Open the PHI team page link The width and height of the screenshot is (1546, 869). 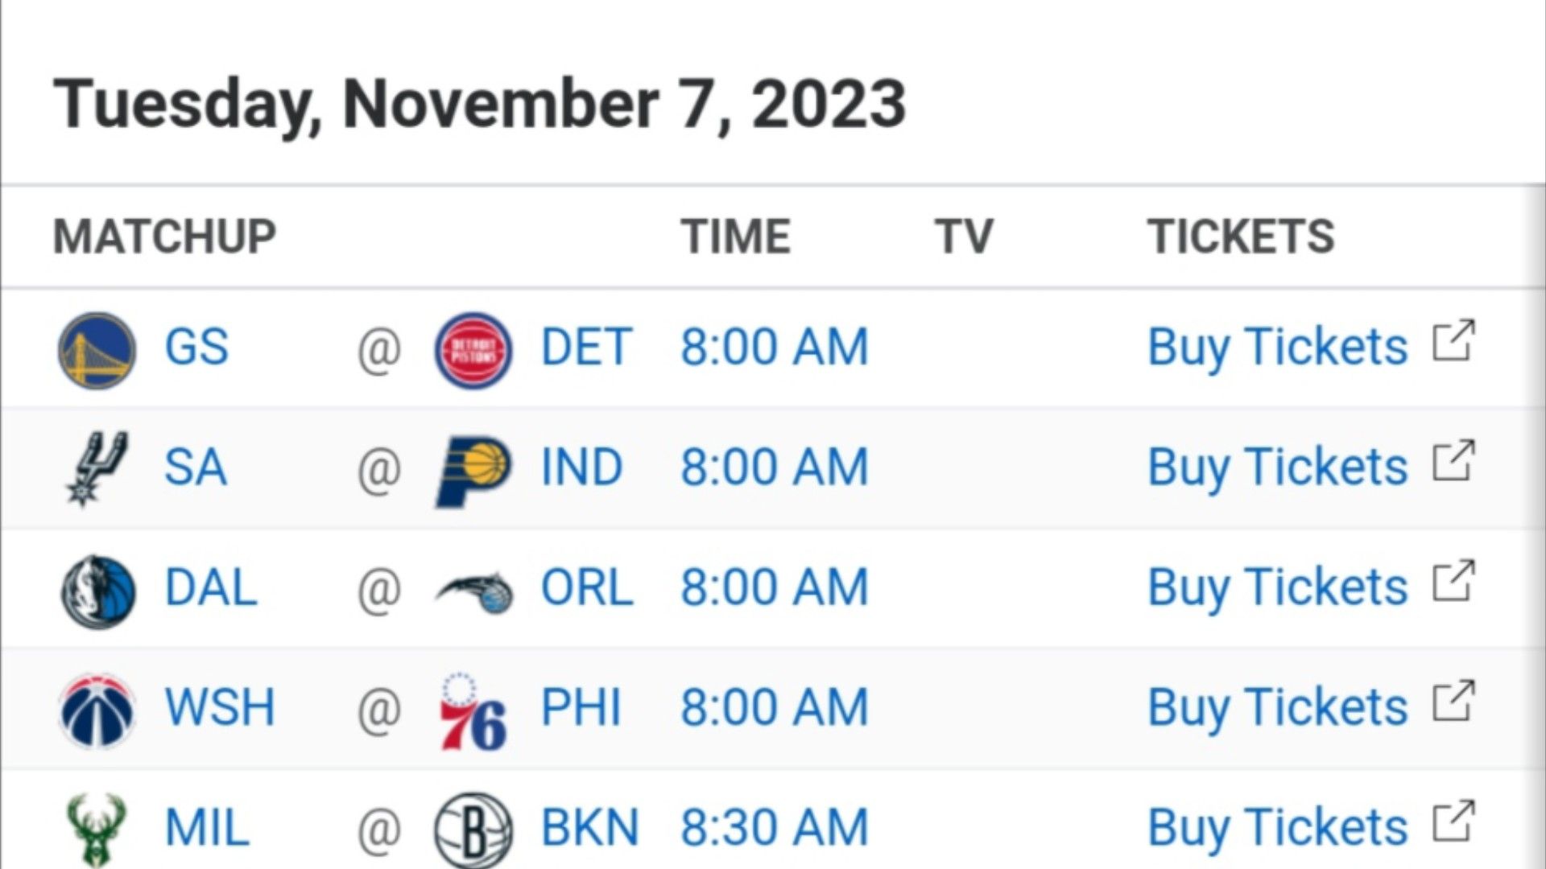(581, 708)
